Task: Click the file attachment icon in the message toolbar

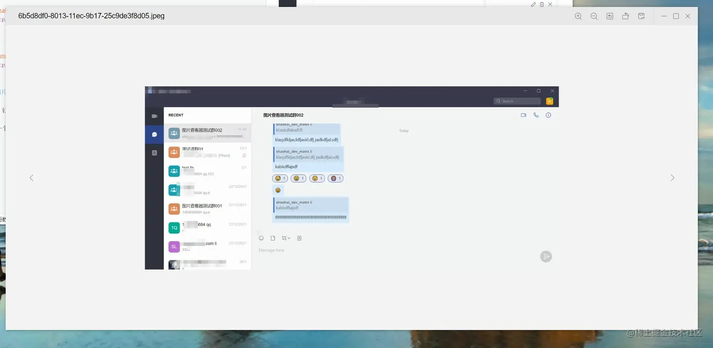Action: coord(273,238)
